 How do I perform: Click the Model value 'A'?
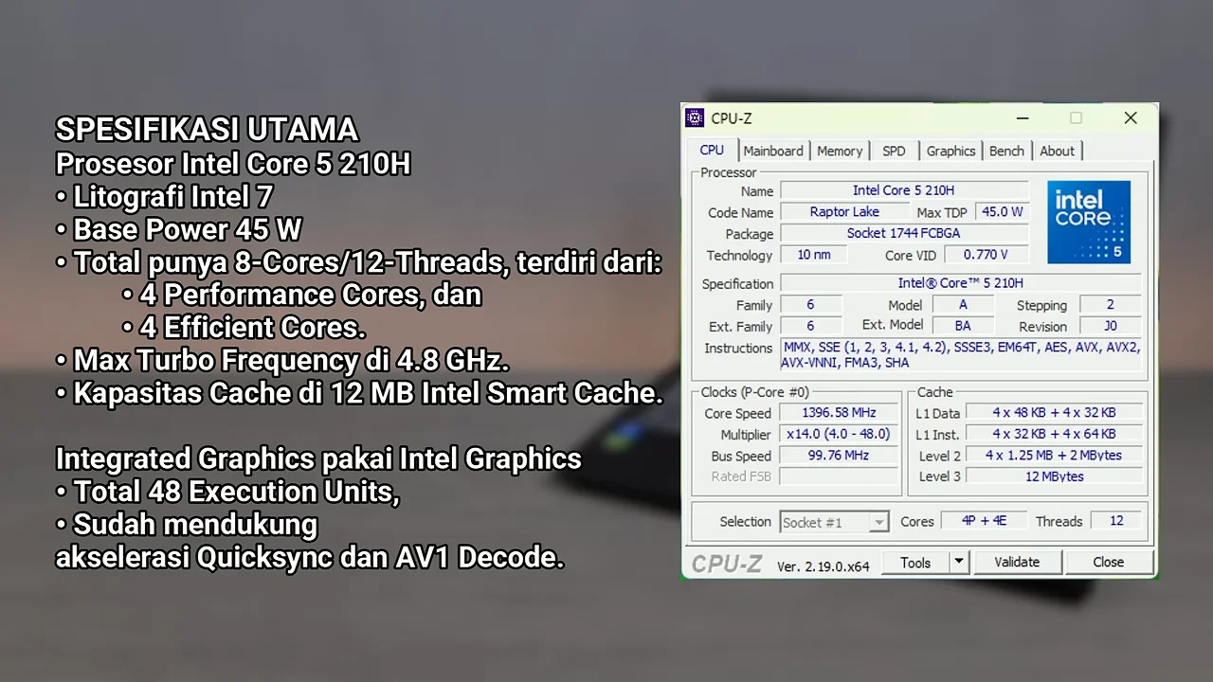point(963,305)
